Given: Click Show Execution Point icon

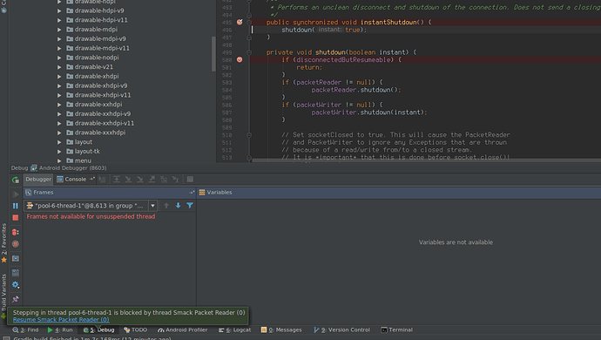Looking at the screenshot, I should 102,180.
